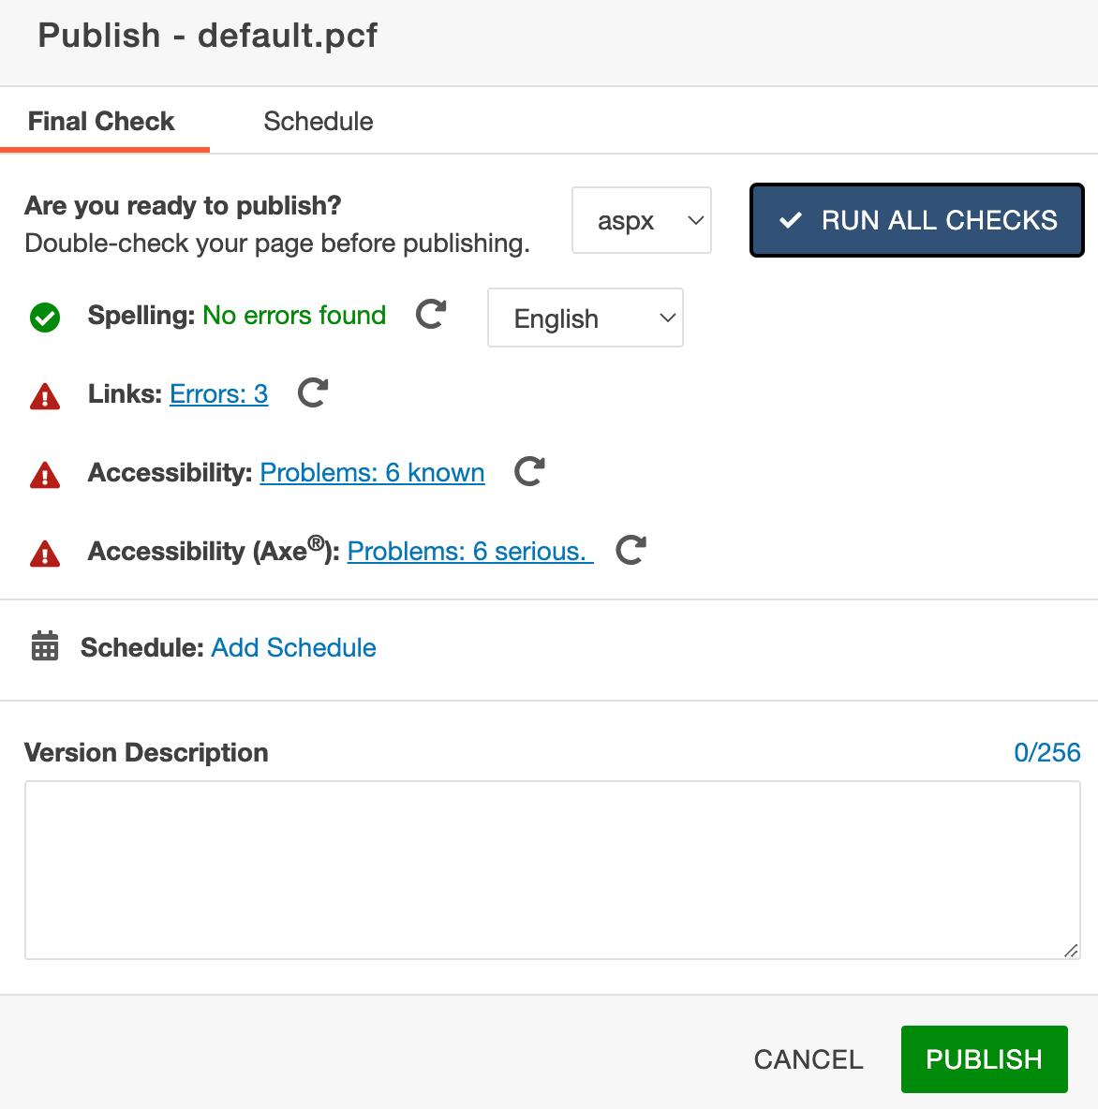
Task: Rerun the Spelling check refresh icon
Action: click(x=431, y=315)
